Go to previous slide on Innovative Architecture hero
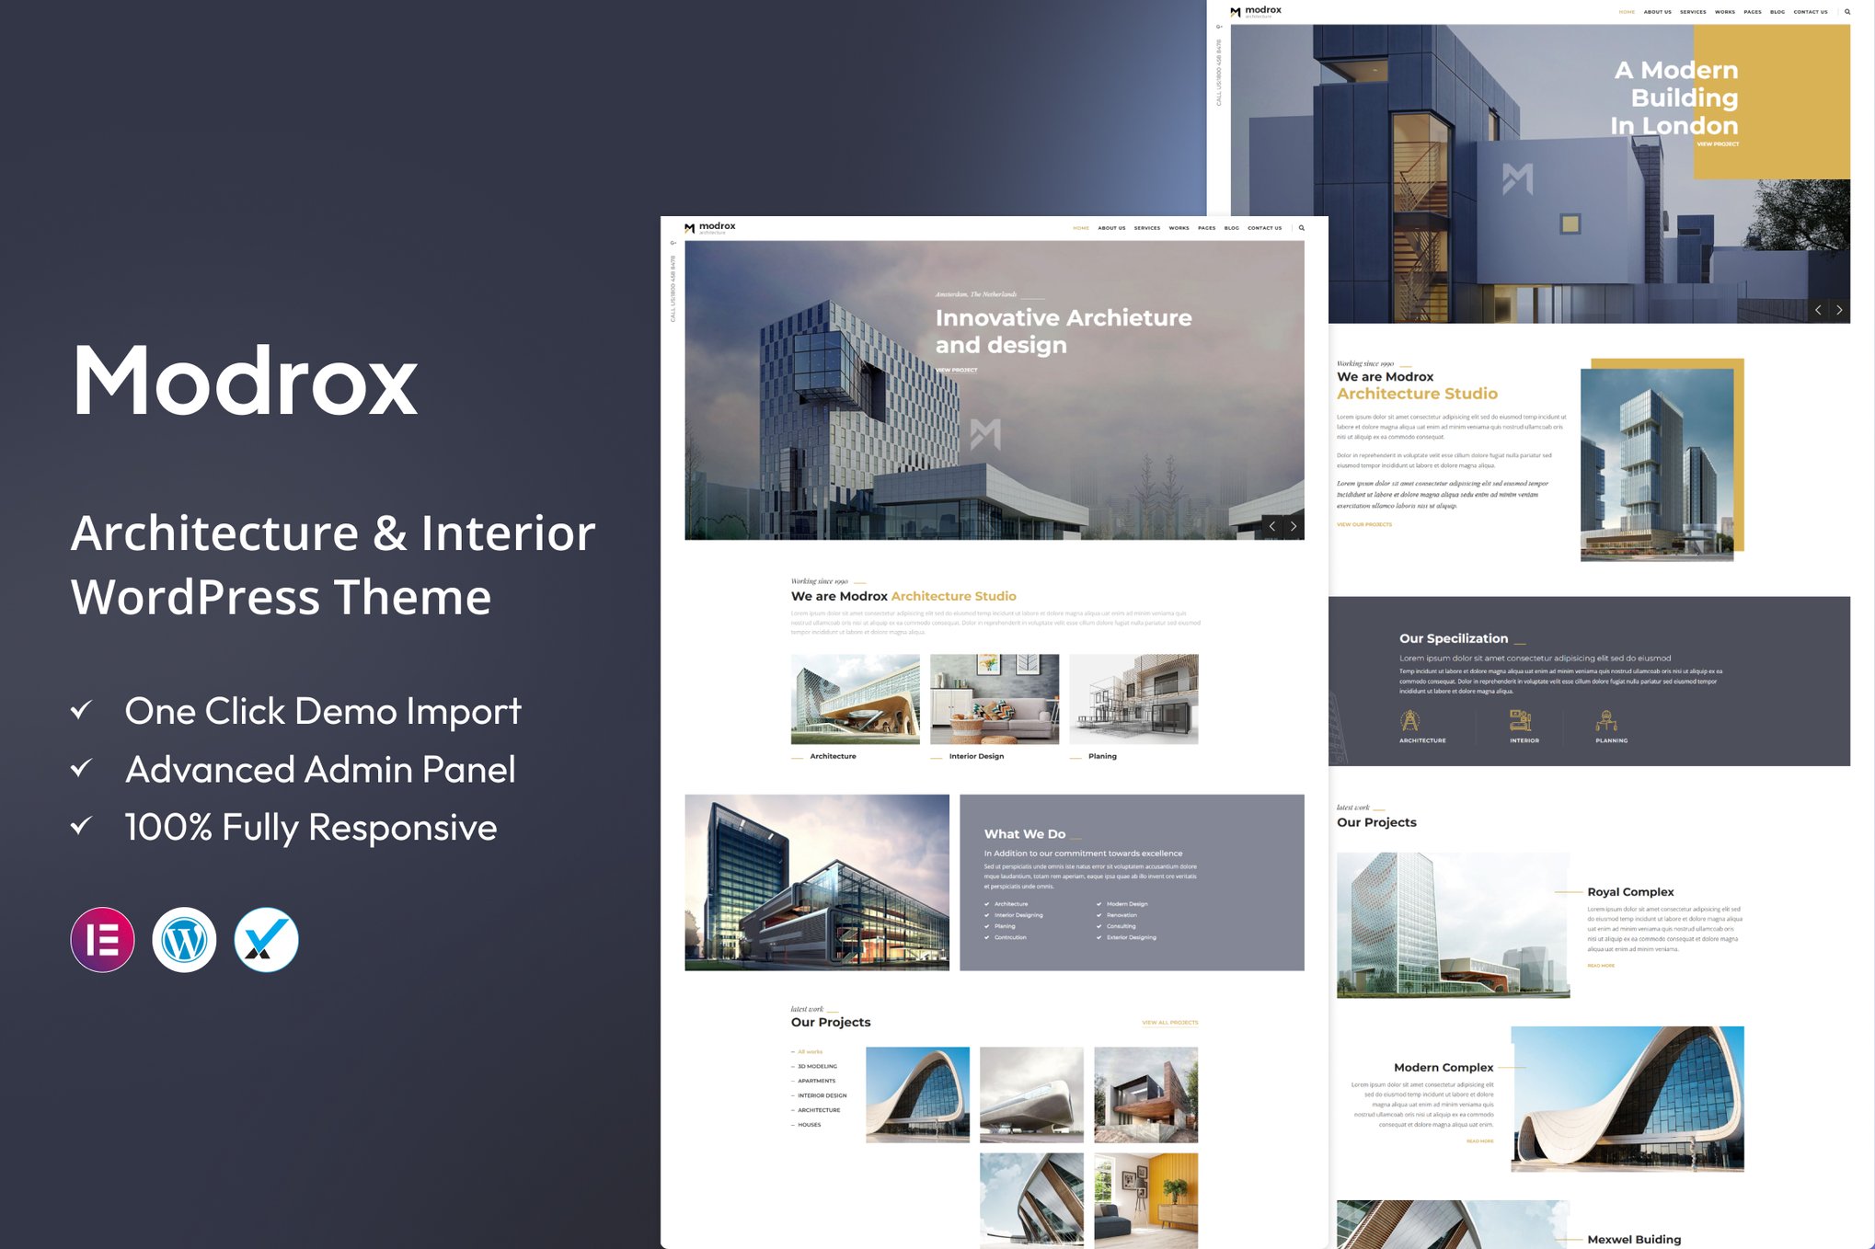The height and width of the screenshot is (1249, 1875). pyautogui.click(x=1272, y=526)
